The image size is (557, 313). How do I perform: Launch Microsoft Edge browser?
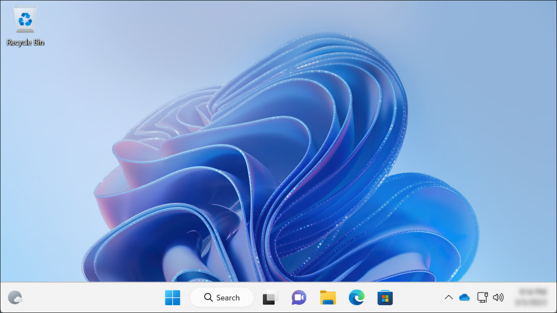(356, 297)
